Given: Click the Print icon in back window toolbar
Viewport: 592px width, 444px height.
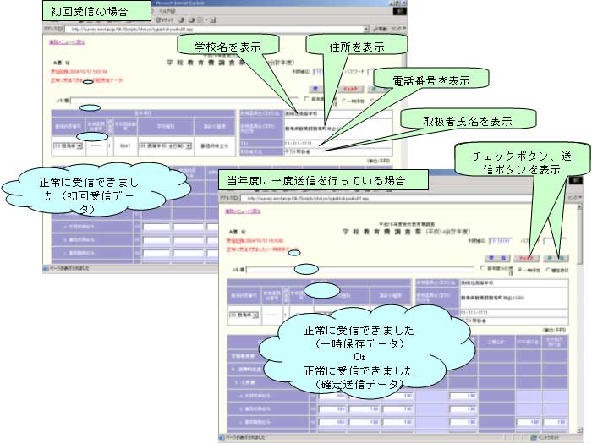Looking at the screenshot, I should (x=200, y=19).
